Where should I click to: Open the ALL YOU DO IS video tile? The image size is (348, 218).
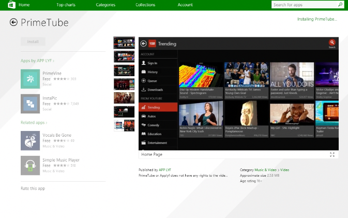292,80
